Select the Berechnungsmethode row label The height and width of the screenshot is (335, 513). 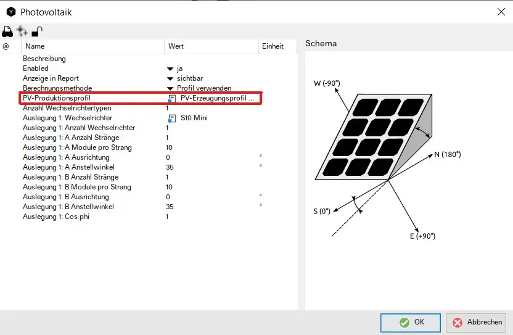57,88
